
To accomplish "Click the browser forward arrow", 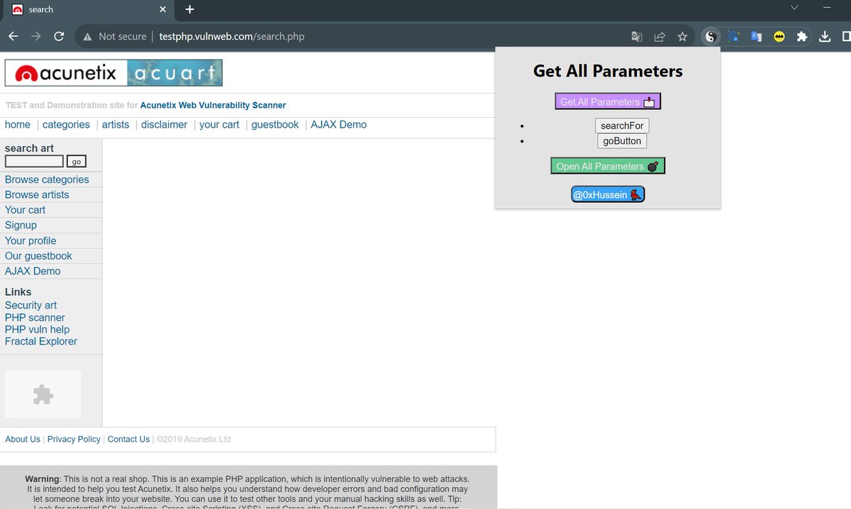I will click(x=36, y=36).
